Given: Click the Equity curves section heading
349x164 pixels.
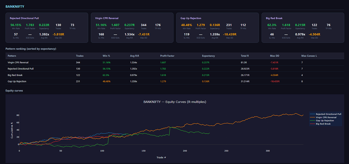Looking at the screenshot, I should pyautogui.click(x=14, y=91).
